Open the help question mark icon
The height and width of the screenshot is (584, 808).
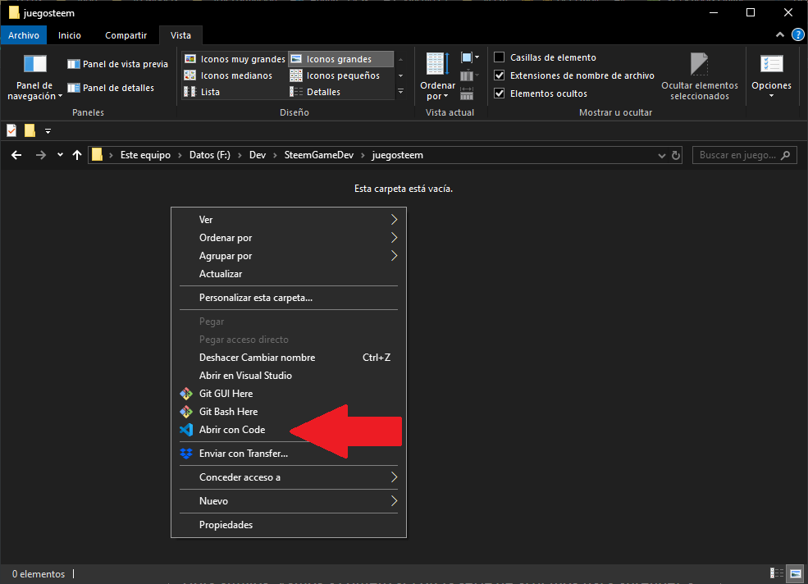[797, 35]
